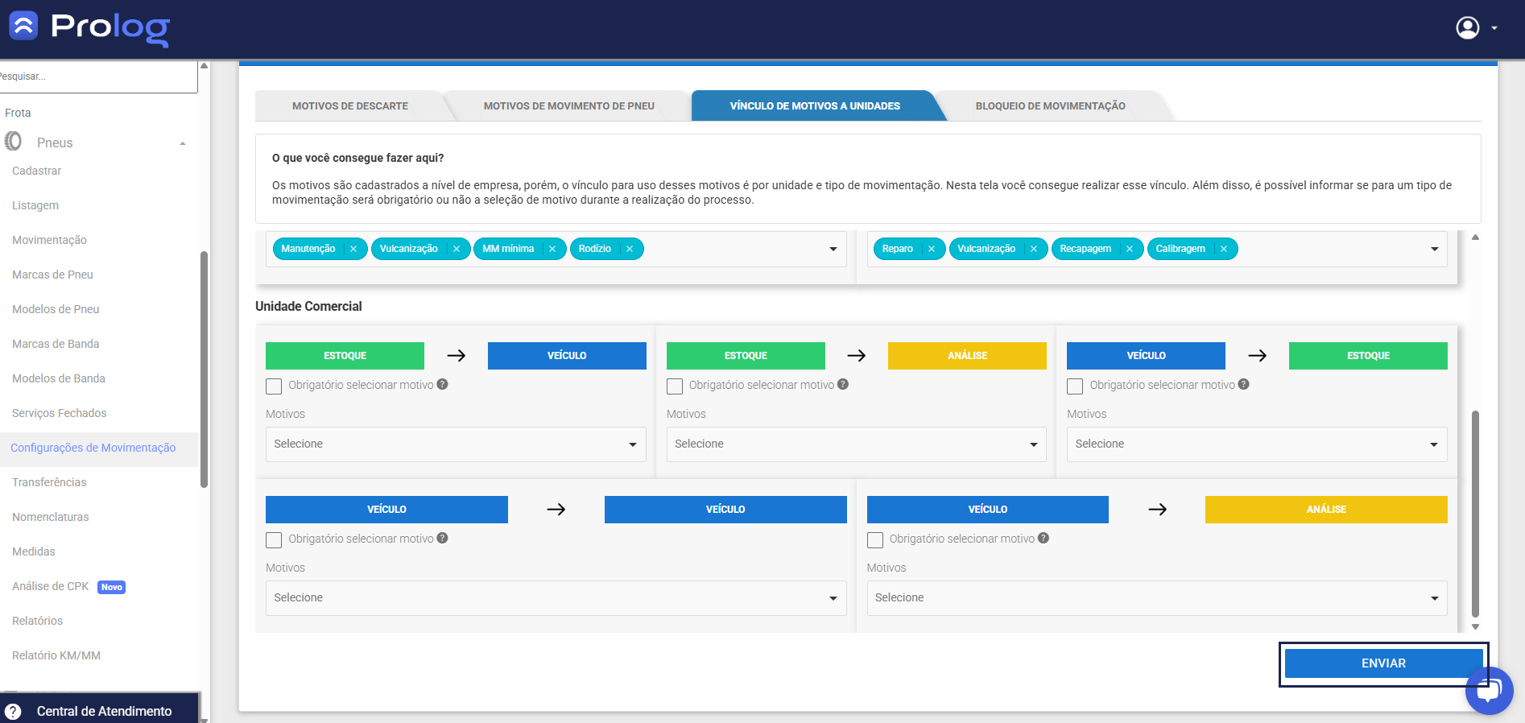The height and width of the screenshot is (723, 1525).
Task: Enable obrigatório motivo for Estoque to Veículo
Action: (x=274, y=386)
